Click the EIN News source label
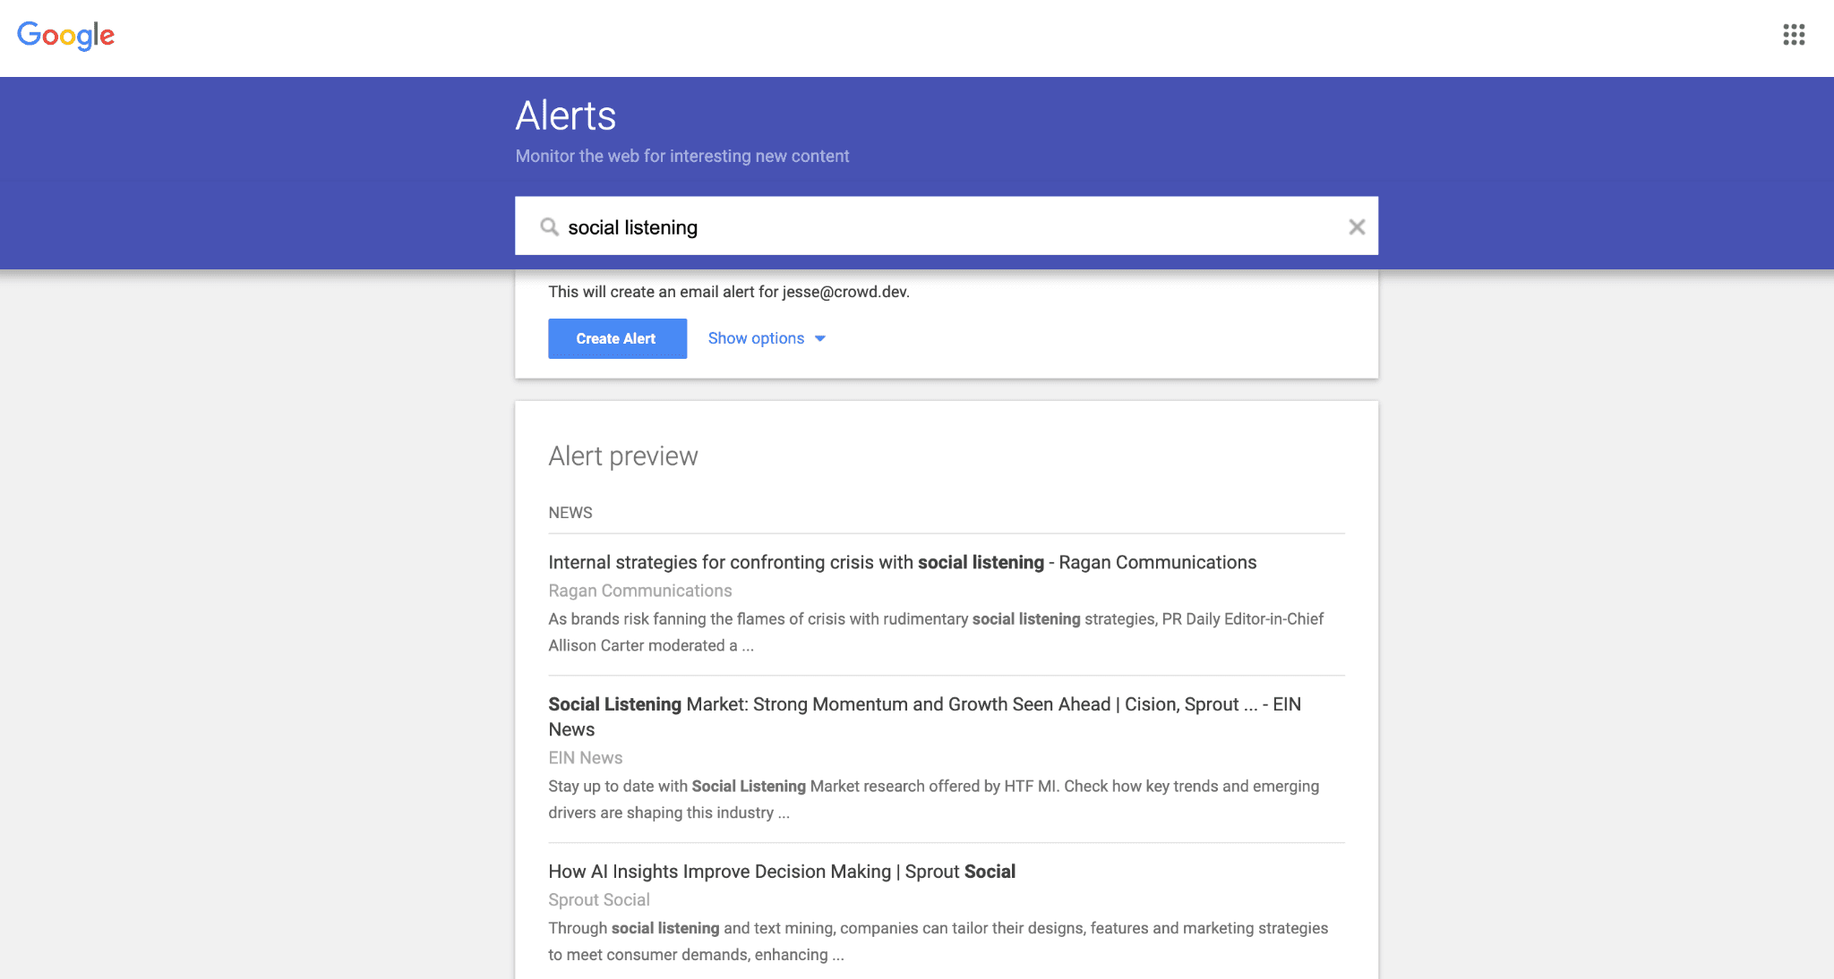Image resolution: width=1834 pixels, height=979 pixels. (585, 757)
